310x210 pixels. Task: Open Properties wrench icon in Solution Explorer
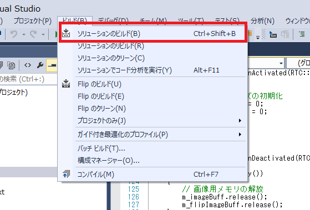40,65
